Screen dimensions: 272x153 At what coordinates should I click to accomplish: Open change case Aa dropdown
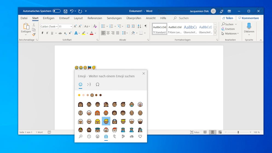(x=87, y=26)
